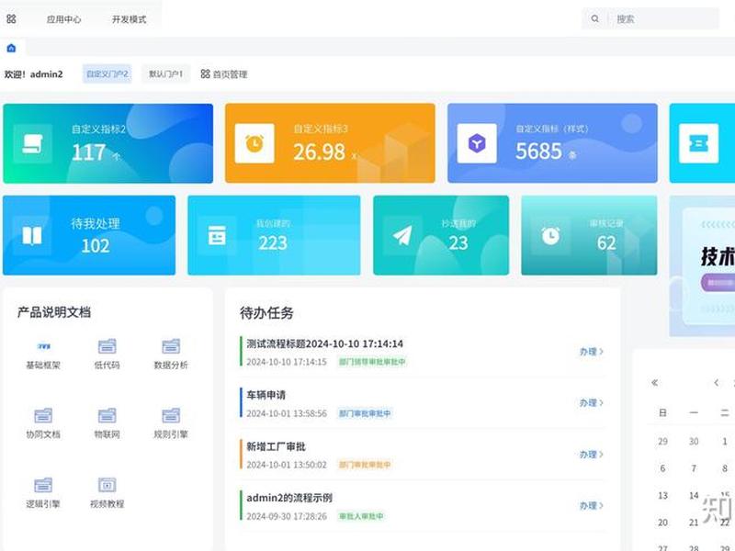Open 首页管理 link

click(x=224, y=74)
